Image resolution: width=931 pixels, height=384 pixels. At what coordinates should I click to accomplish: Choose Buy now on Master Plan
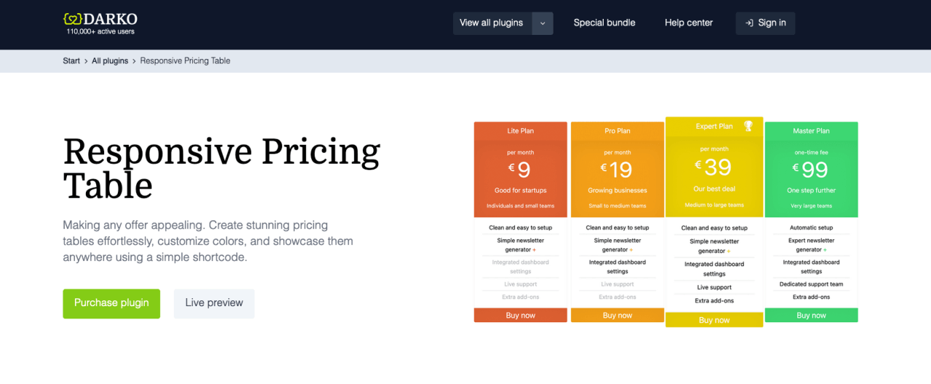tap(811, 316)
